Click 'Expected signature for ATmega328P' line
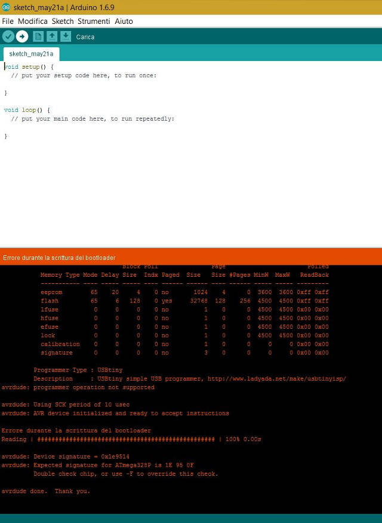382x523 pixels. tap(97, 466)
